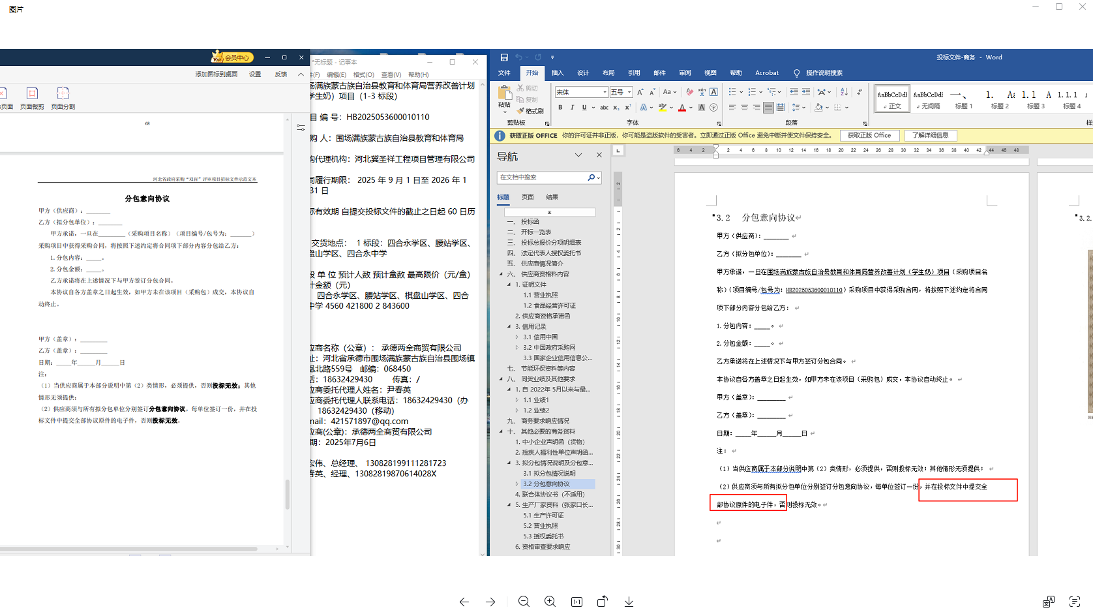Go to the next image
Image resolution: width=1093 pixels, height=616 pixels.
[x=490, y=602]
